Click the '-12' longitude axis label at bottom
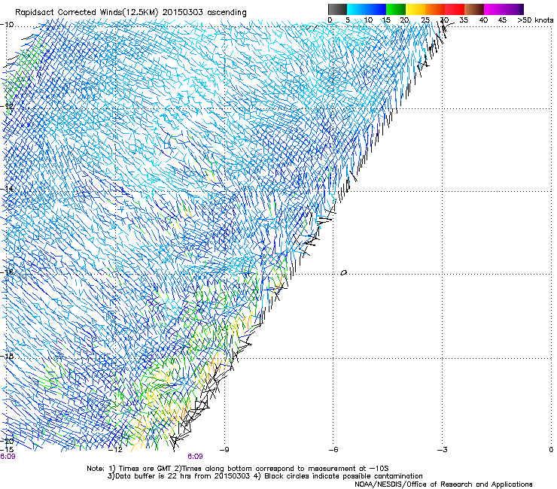This screenshot has width=557, height=489. pyautogui.click(x=115, y=450)
